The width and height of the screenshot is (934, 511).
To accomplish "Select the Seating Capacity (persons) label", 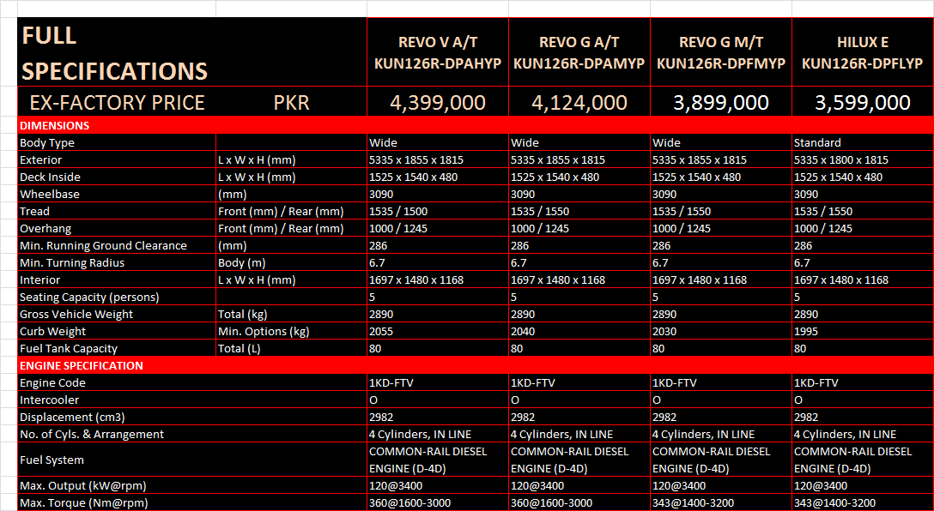I will pos(117,297).
